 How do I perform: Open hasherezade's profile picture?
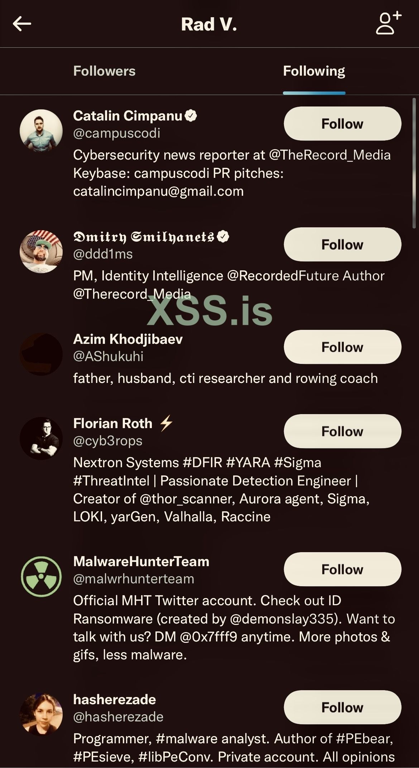coord(41,715)
